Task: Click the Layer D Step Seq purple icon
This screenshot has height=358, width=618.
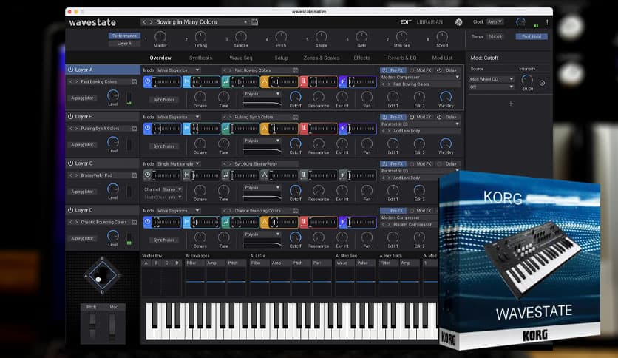Action: (342, 222)
